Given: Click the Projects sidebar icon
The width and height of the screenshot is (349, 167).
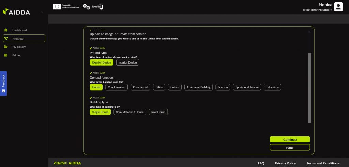Looking at the screenshot, I should 6,39.
